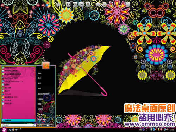
Task: Open the speech bubble chat dock icon
Action: tap(98, 5)
